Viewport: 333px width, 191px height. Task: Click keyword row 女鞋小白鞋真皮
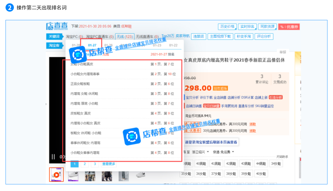(123, 64)
